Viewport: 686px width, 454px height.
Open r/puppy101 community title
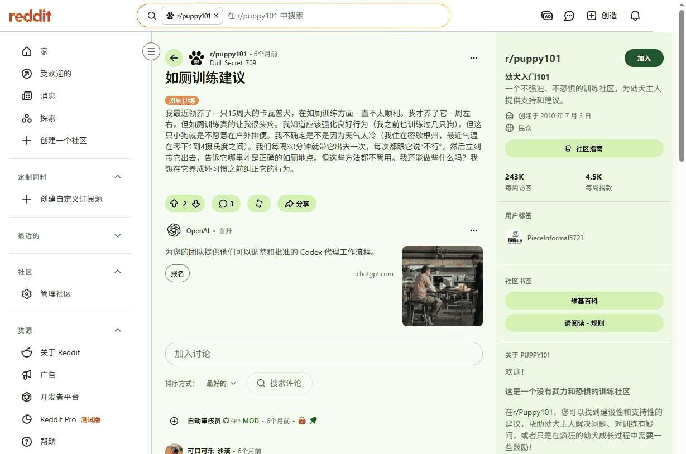pyautogui.click(x=533, y=59)
